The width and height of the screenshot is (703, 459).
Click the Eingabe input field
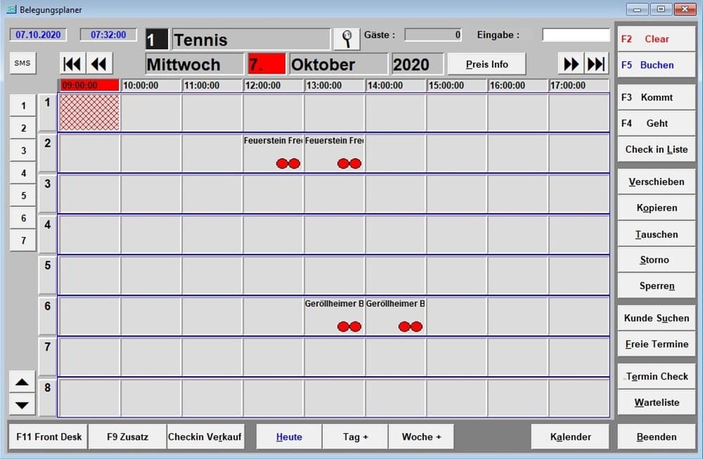point(576,35)
